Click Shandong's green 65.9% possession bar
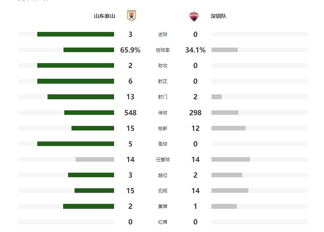This screenshot has height=232, width=324. tap(89, 50)
